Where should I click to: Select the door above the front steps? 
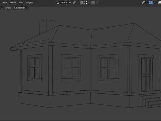(x=146, y=74)
